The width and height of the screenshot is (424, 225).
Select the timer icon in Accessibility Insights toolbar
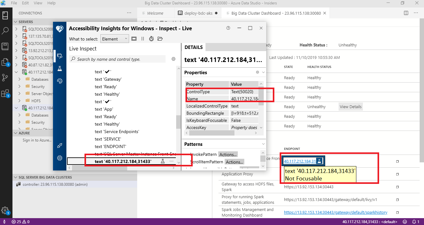click(x=152, y=39)
